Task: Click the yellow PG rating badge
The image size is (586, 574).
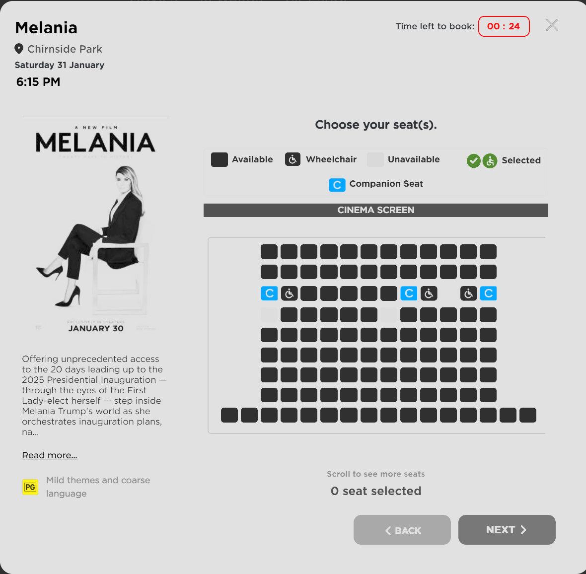Action: pos(30,487)
